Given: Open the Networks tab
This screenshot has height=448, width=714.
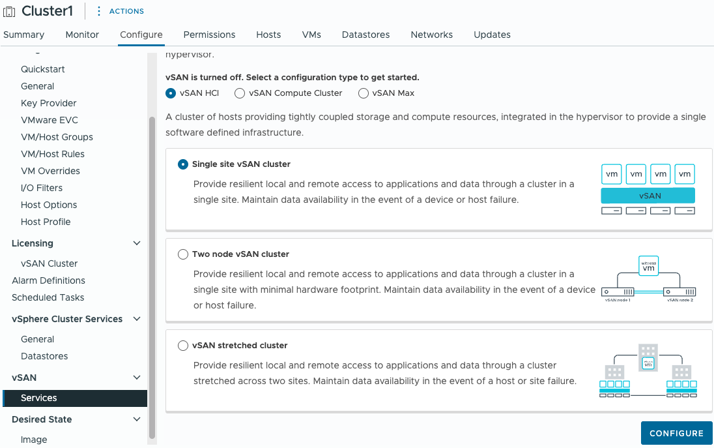Looking at the screenshot, I should [x=432, y=35].
